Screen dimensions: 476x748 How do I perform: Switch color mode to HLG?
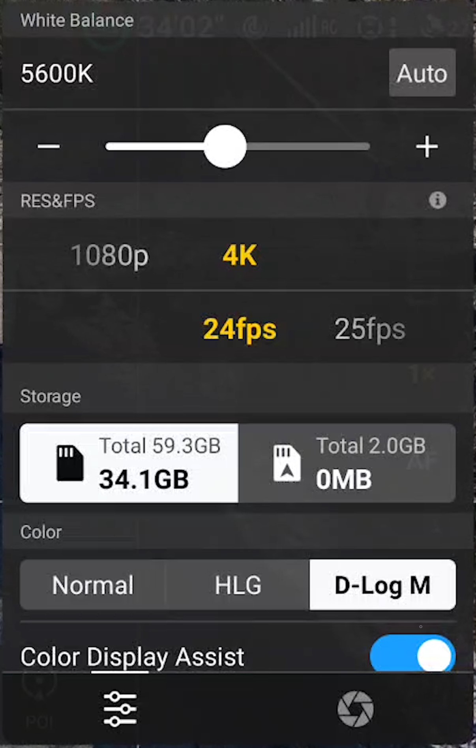(238, 585)
